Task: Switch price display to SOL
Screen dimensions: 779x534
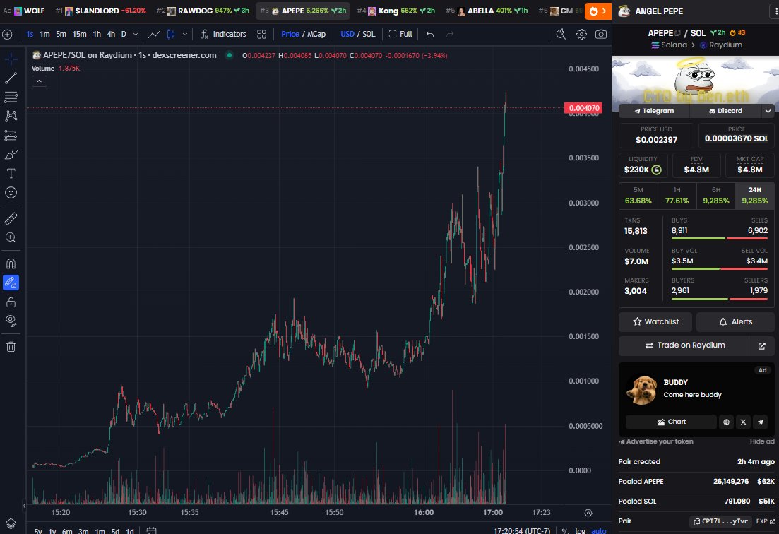Action: point(369,35)
